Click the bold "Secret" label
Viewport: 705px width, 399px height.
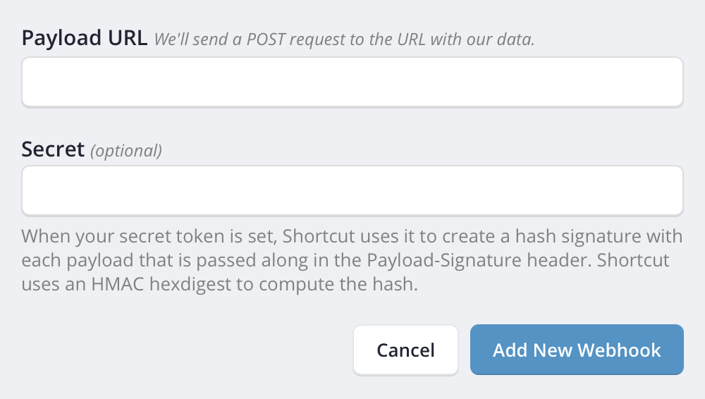53,149
